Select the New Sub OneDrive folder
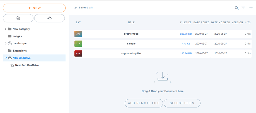Viewport: 256px width, 113px height. pyautogui.click(x=27, y=65)
